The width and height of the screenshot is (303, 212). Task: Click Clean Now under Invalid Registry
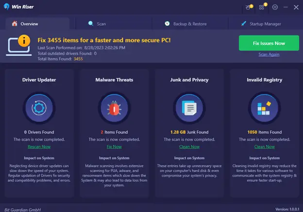265,146
